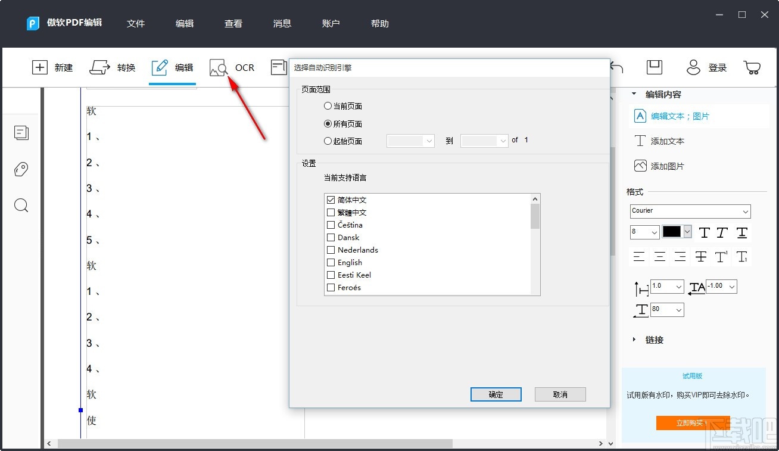Apply bold formatting to text
This screenshot has height=451, width=779.
click(704, 232)
